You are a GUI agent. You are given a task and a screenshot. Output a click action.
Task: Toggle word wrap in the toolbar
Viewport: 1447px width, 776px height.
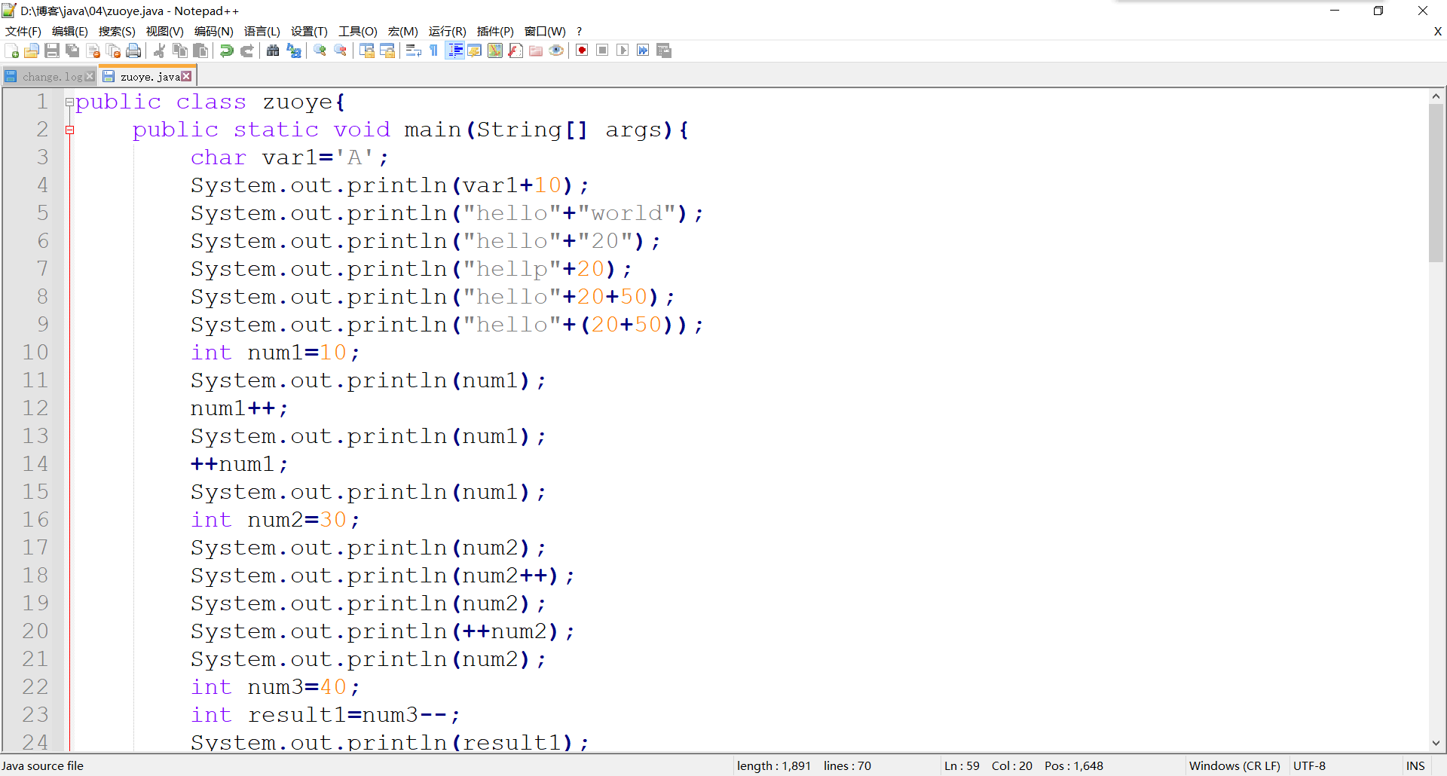click(413, 50)
